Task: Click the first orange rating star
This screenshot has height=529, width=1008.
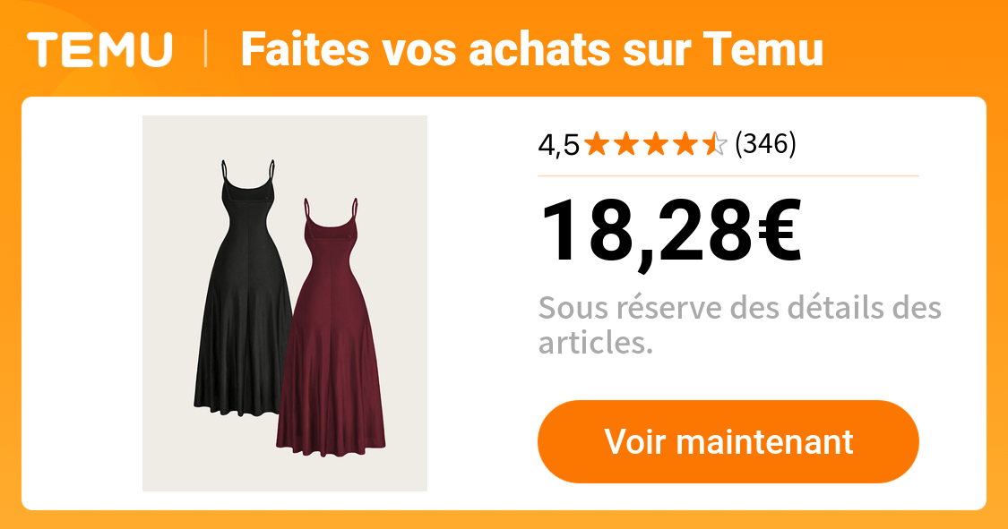Action: (x=597, y=144)
